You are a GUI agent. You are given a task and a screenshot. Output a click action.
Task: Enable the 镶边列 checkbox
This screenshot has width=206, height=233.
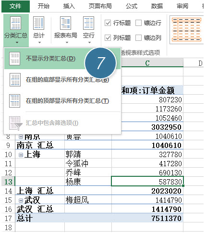click(138, 38)
